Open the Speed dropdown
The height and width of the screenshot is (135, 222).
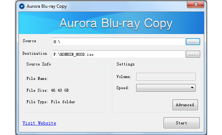click(x=166, y=88)
